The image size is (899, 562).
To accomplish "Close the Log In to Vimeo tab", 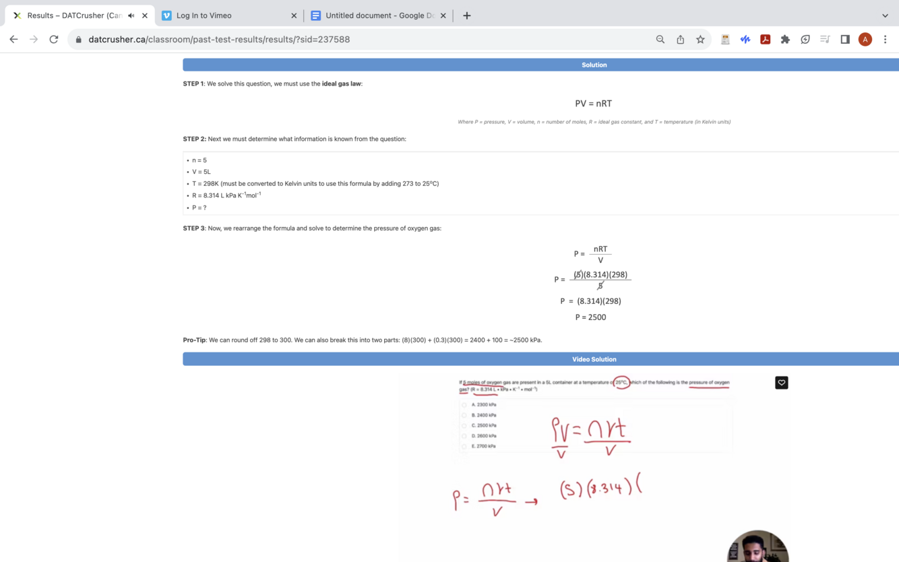I will click(x=294, y=15).
